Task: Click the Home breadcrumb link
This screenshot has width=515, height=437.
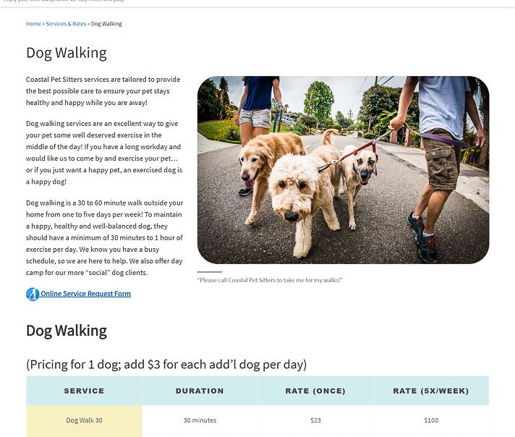Action: pos(33,24)
